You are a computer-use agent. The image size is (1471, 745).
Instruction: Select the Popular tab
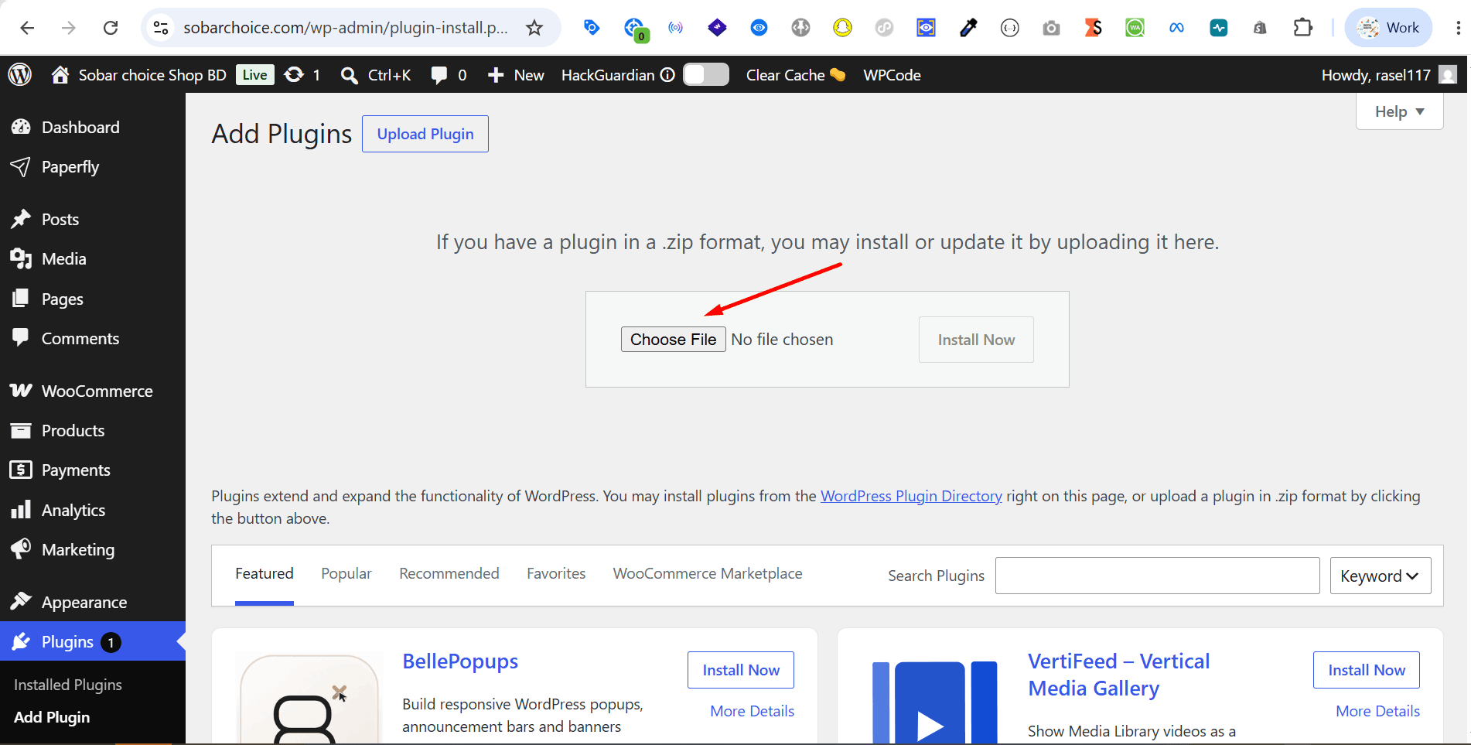(346, 573)
